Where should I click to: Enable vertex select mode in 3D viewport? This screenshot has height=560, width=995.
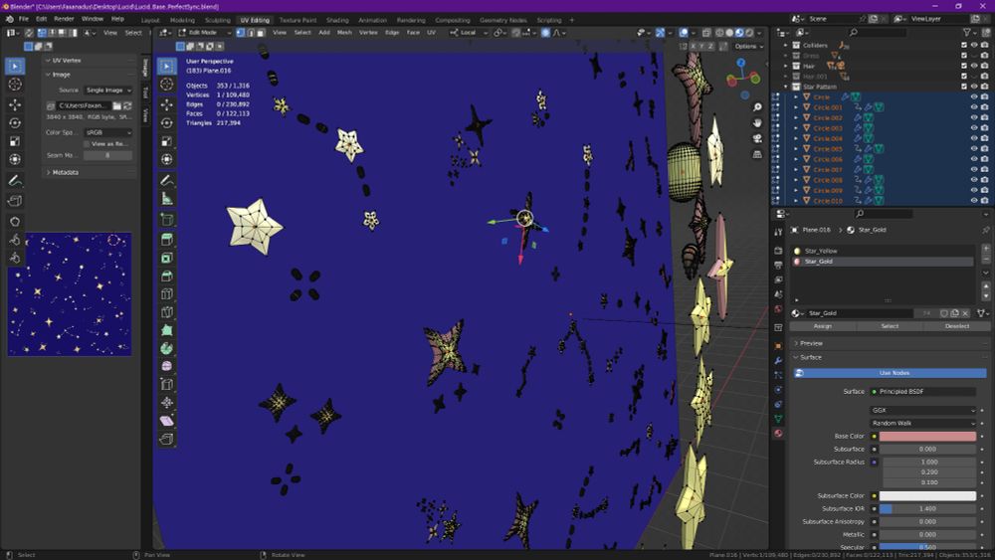coord(241,33)
